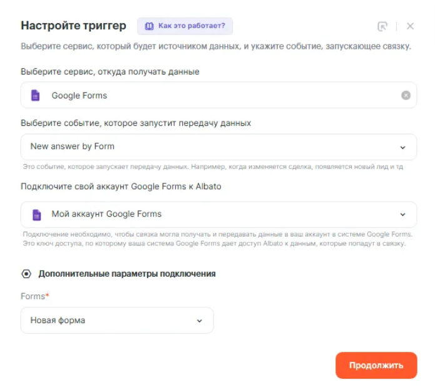The width and height of the screenshot is (435, 390).
Task: Click the required "Forms" field label
Action: [x=34, y=296]
